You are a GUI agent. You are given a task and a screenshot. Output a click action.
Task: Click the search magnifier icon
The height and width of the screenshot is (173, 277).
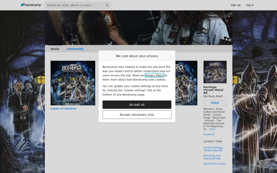(107, 5)
